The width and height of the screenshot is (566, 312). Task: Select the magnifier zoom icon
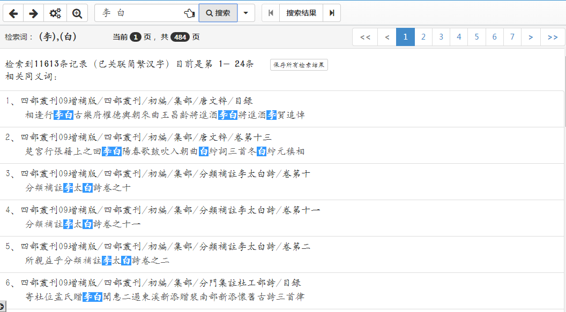[77, 13]
